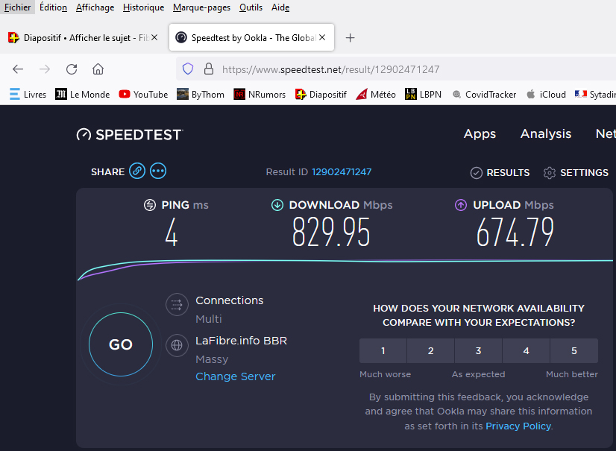Open the share link icon next to SHARE
The height and width of the screenshot is (451, 616).
137,171
